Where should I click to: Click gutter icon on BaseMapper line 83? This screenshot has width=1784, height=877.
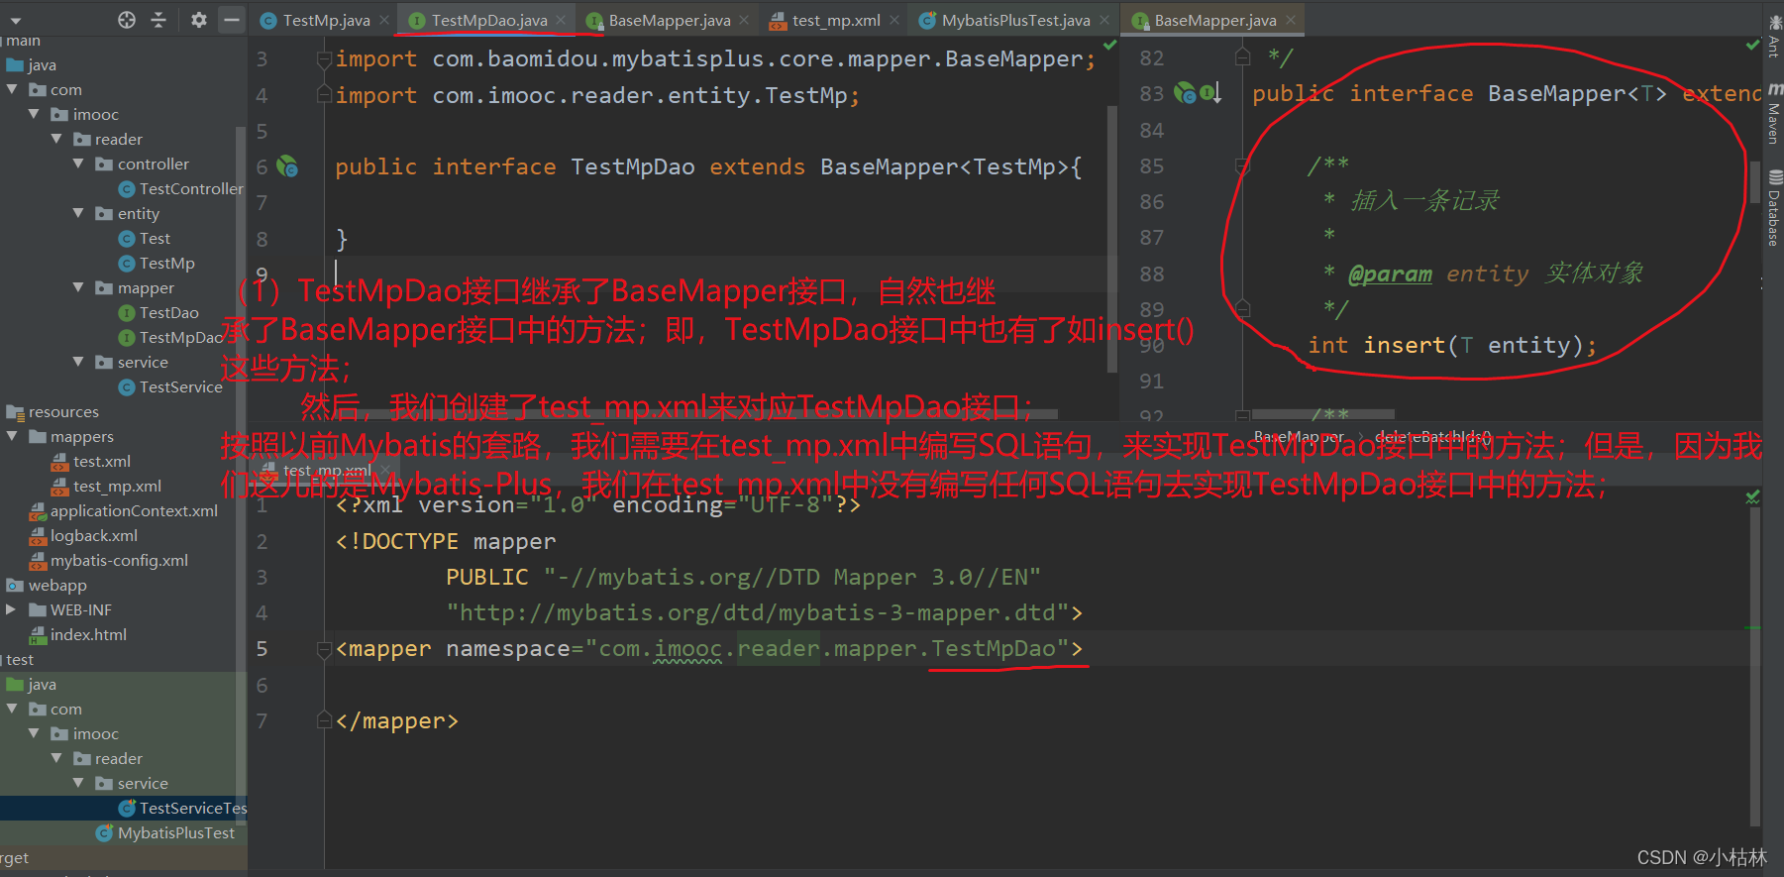pyautogui.click(x=1186, y=93)
